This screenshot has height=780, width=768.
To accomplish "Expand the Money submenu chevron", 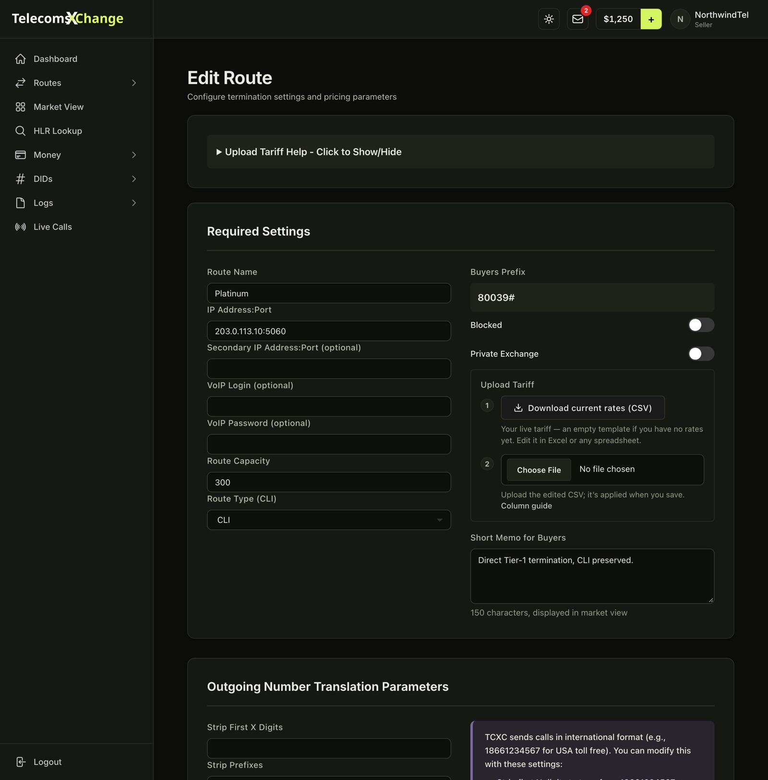I will coord(134,155).
